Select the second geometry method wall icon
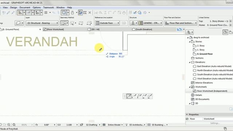The image size is (233, 131). pyautogui.click(x=73, y=23)
